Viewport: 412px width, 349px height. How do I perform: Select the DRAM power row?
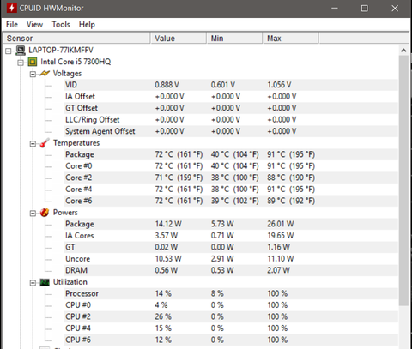(231, 270)
